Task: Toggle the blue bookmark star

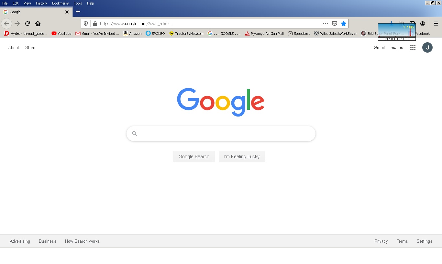Action: [344, 24]
